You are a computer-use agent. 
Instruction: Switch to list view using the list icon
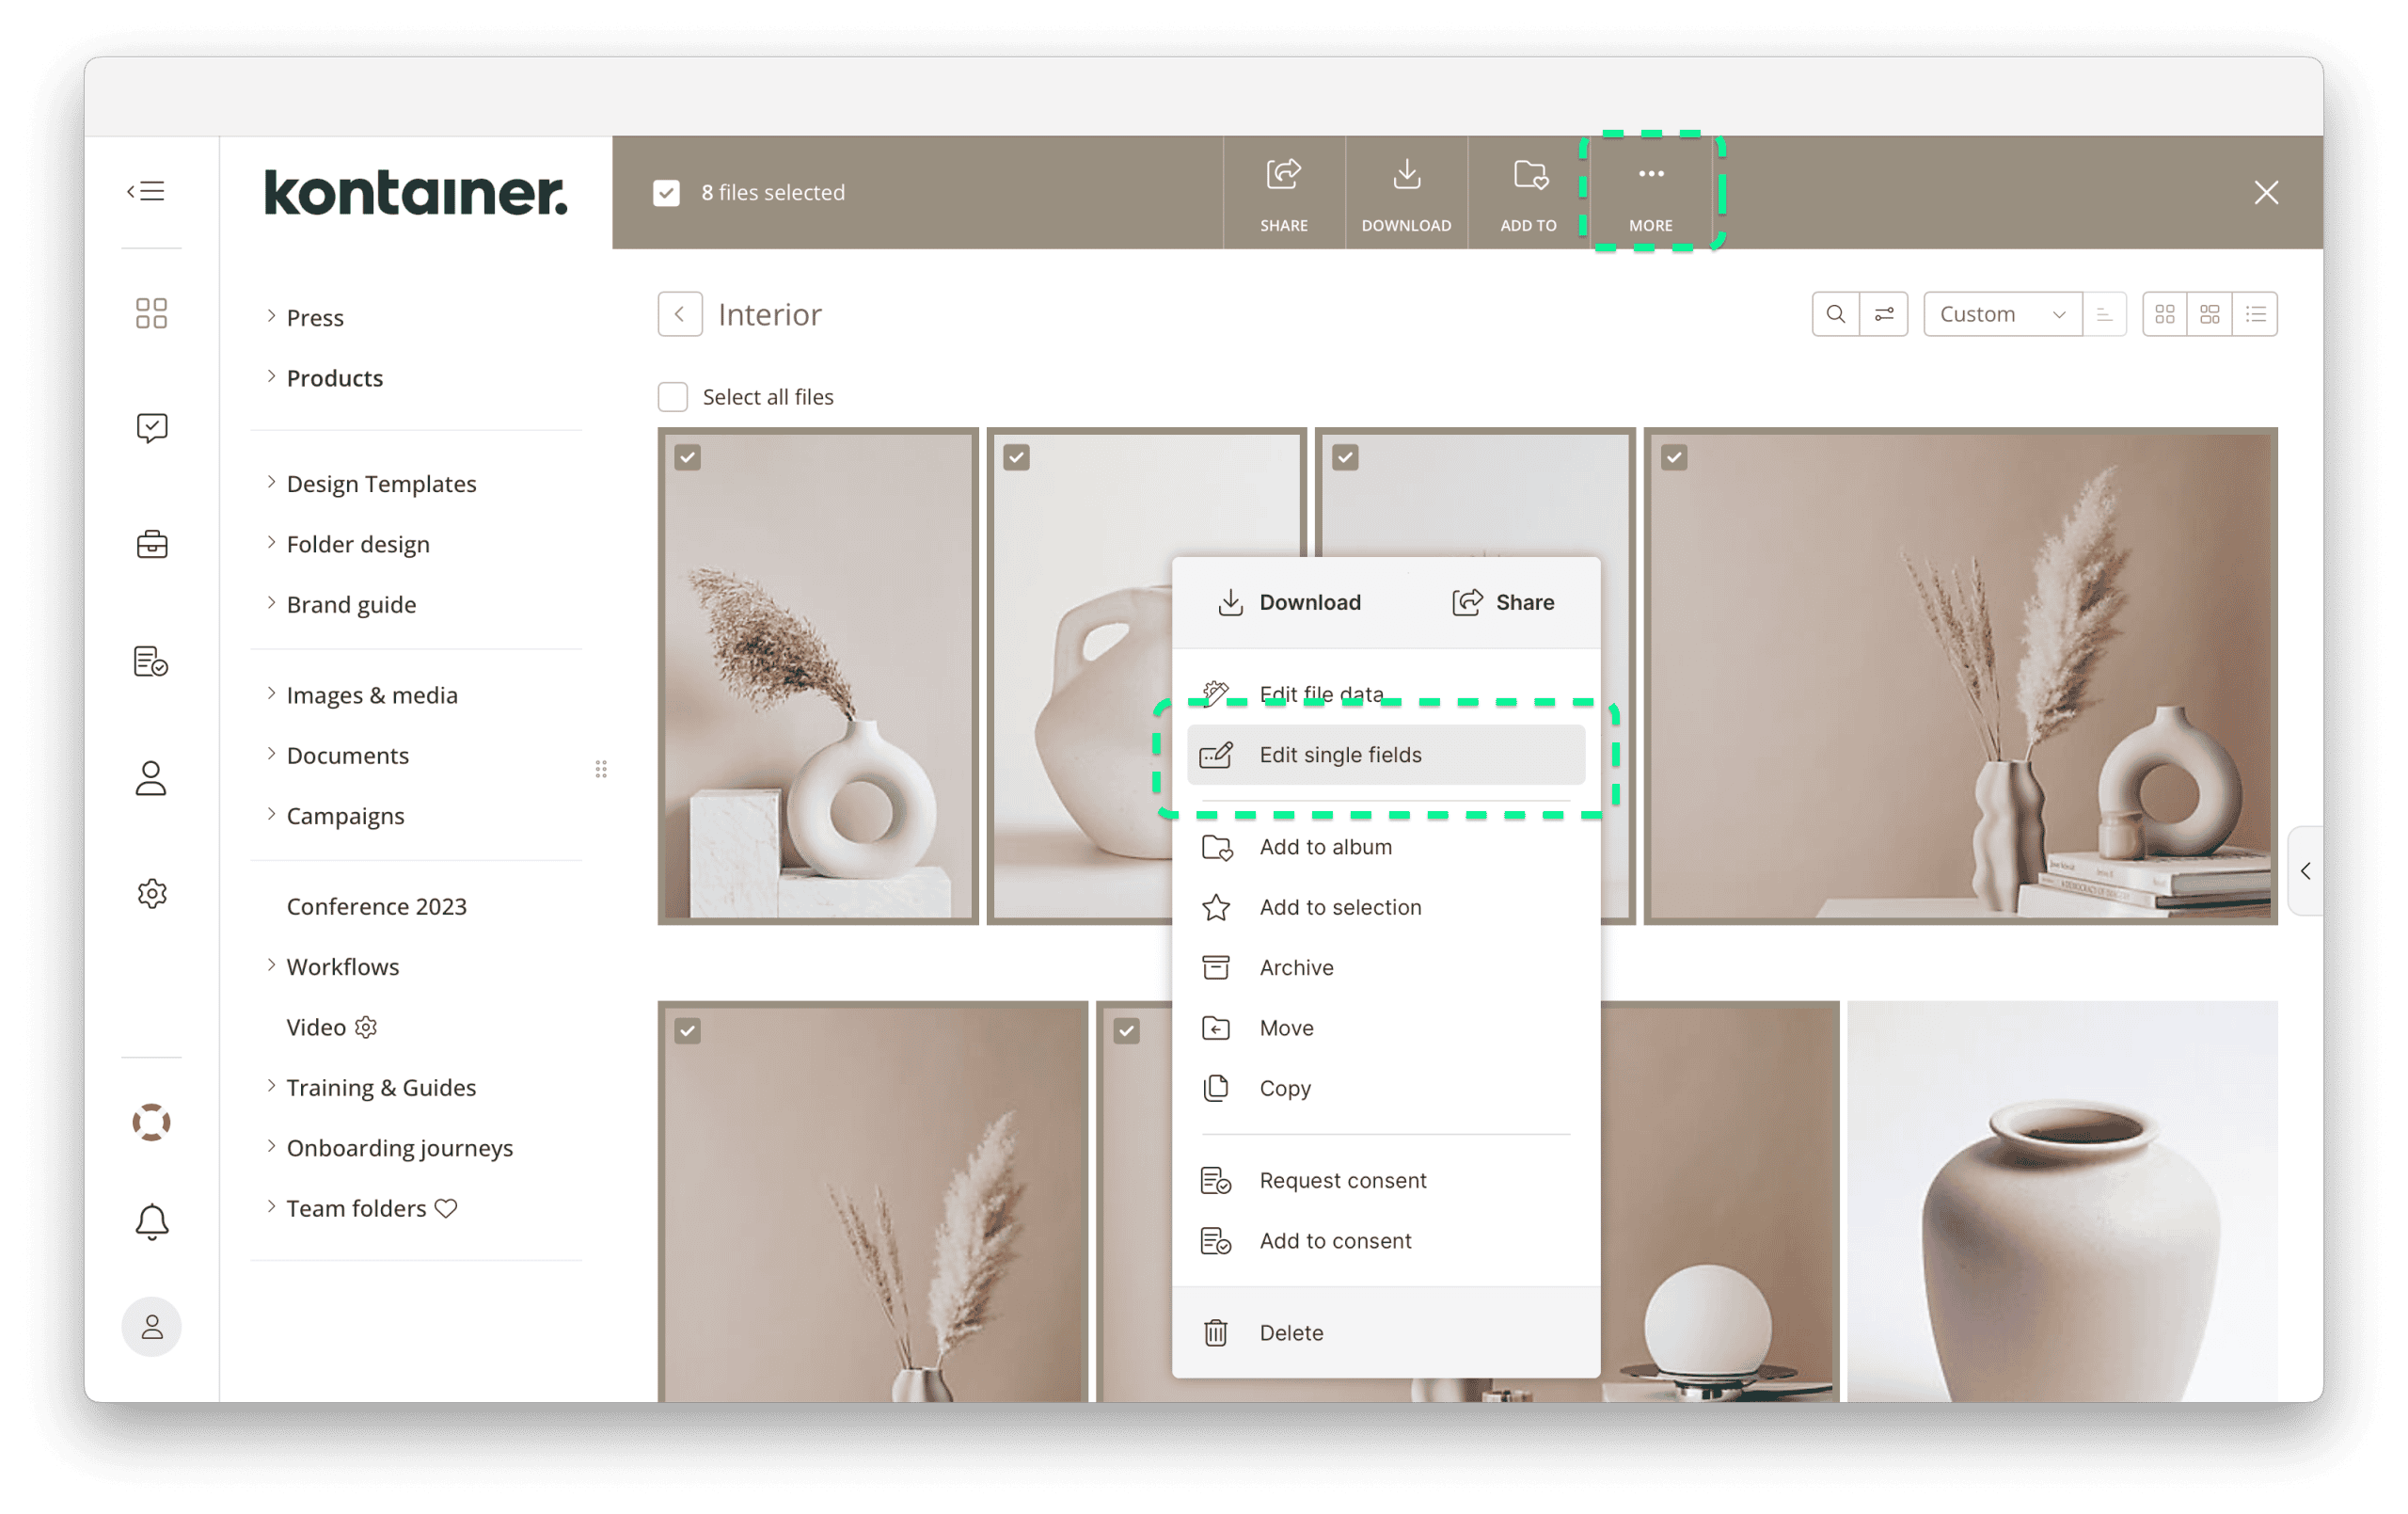coord(2256,313)
